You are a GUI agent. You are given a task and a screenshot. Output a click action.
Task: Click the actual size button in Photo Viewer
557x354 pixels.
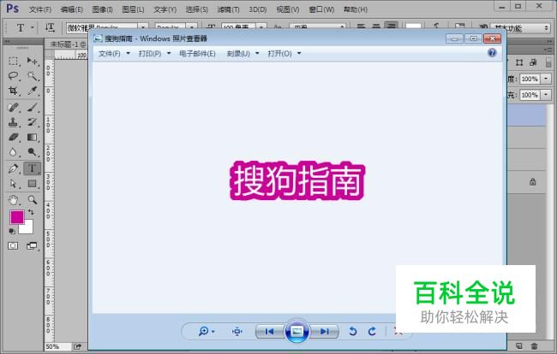coord(237,331)
